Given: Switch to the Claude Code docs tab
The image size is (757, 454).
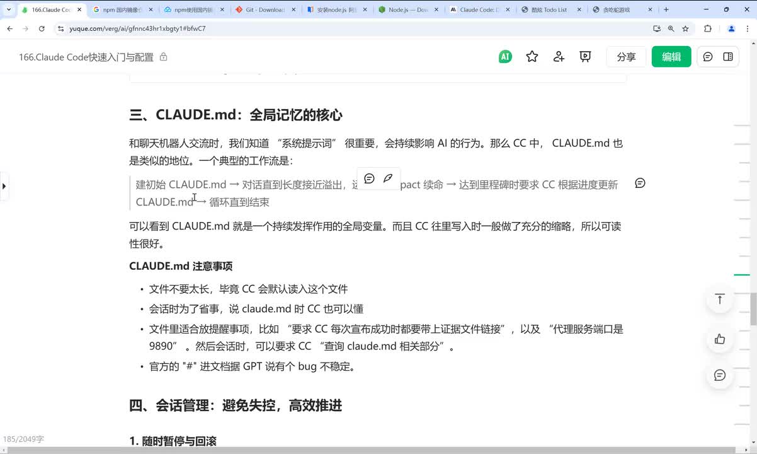Looking at the screenshot, I should [x=480, y=10].
